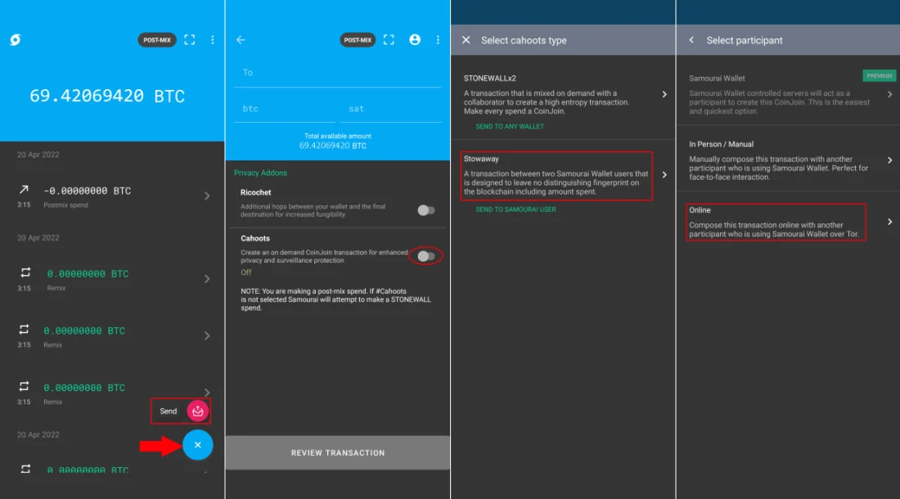The width and height of the screenshot is (900, 499).
Task: Click the Send to Any Wallet link
Action: [x=510, y=127]
